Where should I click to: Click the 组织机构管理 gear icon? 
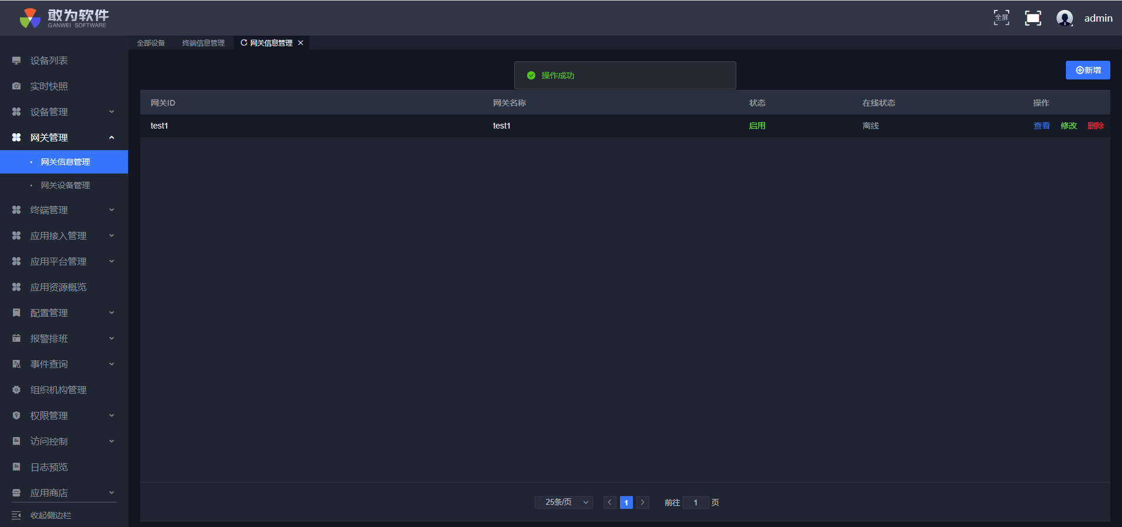point(16,390)
